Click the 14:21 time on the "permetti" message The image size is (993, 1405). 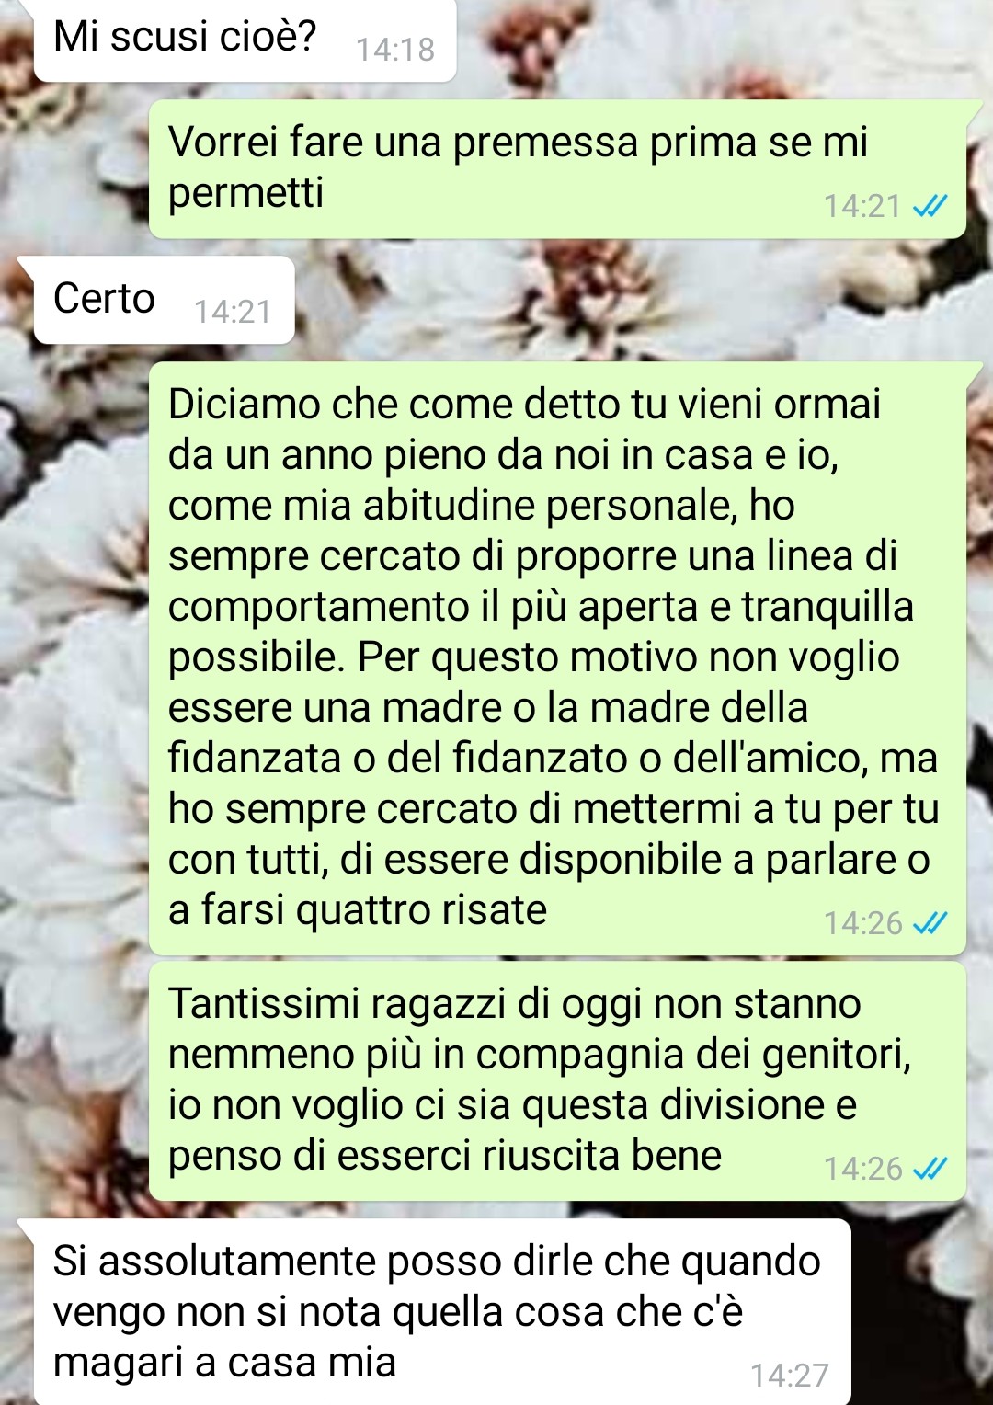[x=862, y=206]
